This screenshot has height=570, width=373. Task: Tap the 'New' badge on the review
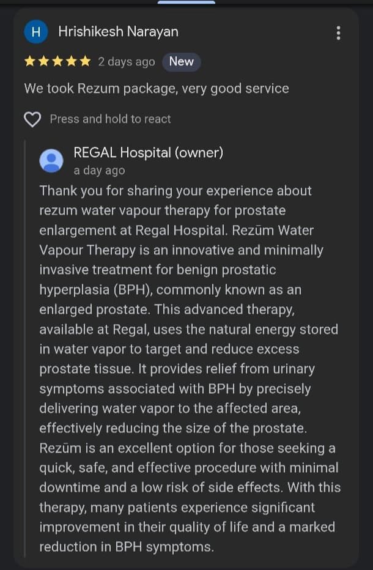(x=181, y=62)
